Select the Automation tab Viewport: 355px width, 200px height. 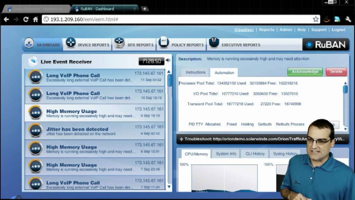(x=224, y=73)
